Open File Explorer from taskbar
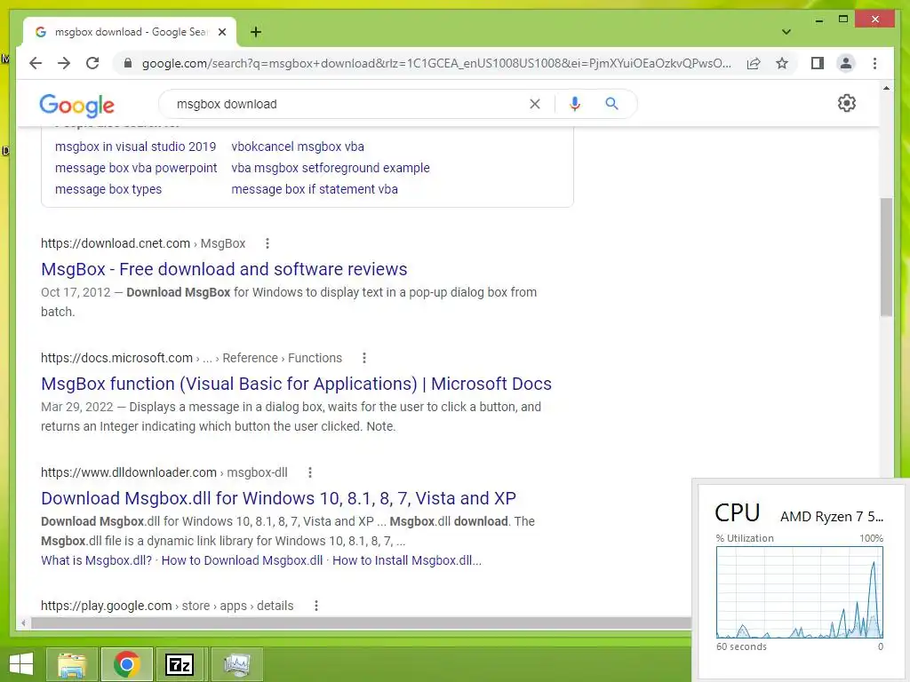 72,664
